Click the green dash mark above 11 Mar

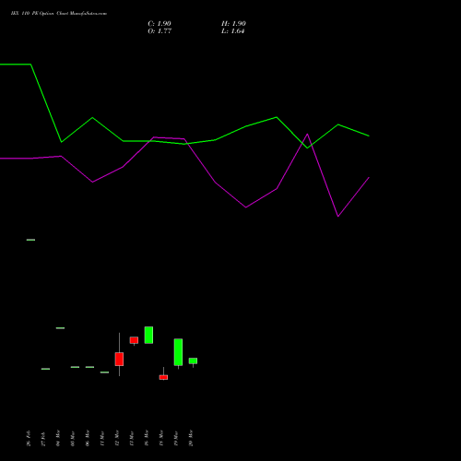pyautogui.click(x=104, y=372)
